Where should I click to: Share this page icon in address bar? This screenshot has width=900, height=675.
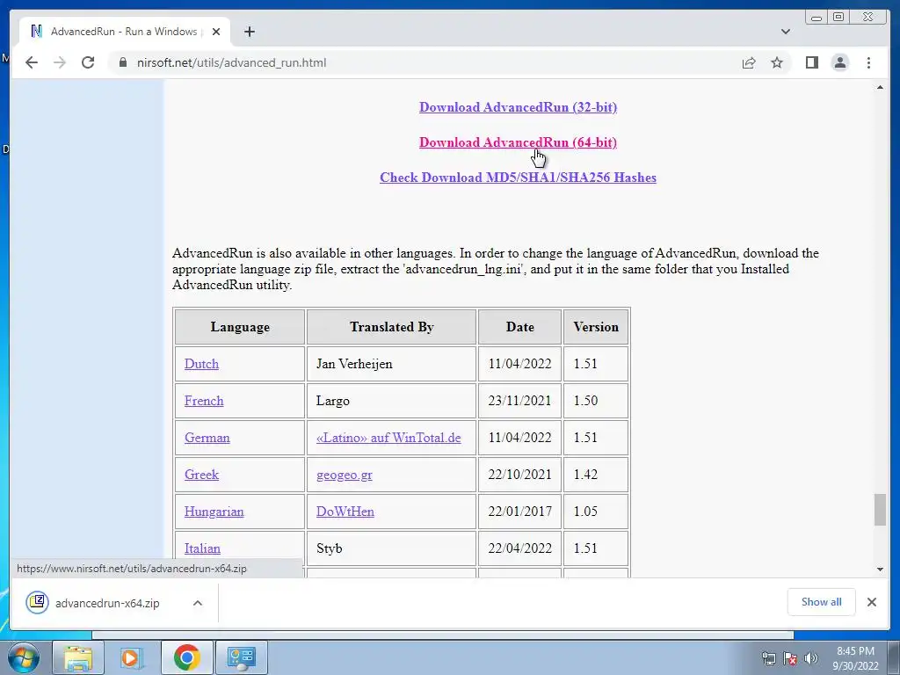749,62
